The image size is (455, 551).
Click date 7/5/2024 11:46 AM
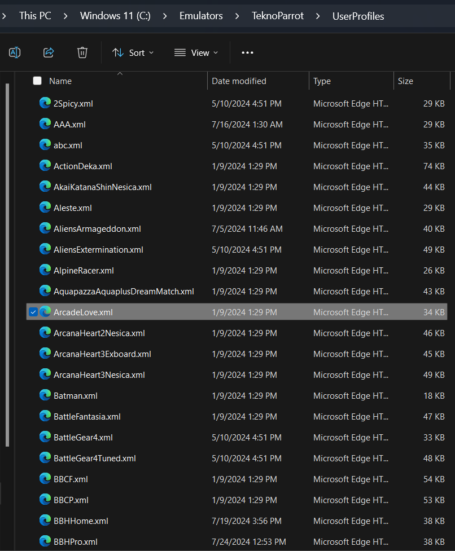tap(247, 229)
